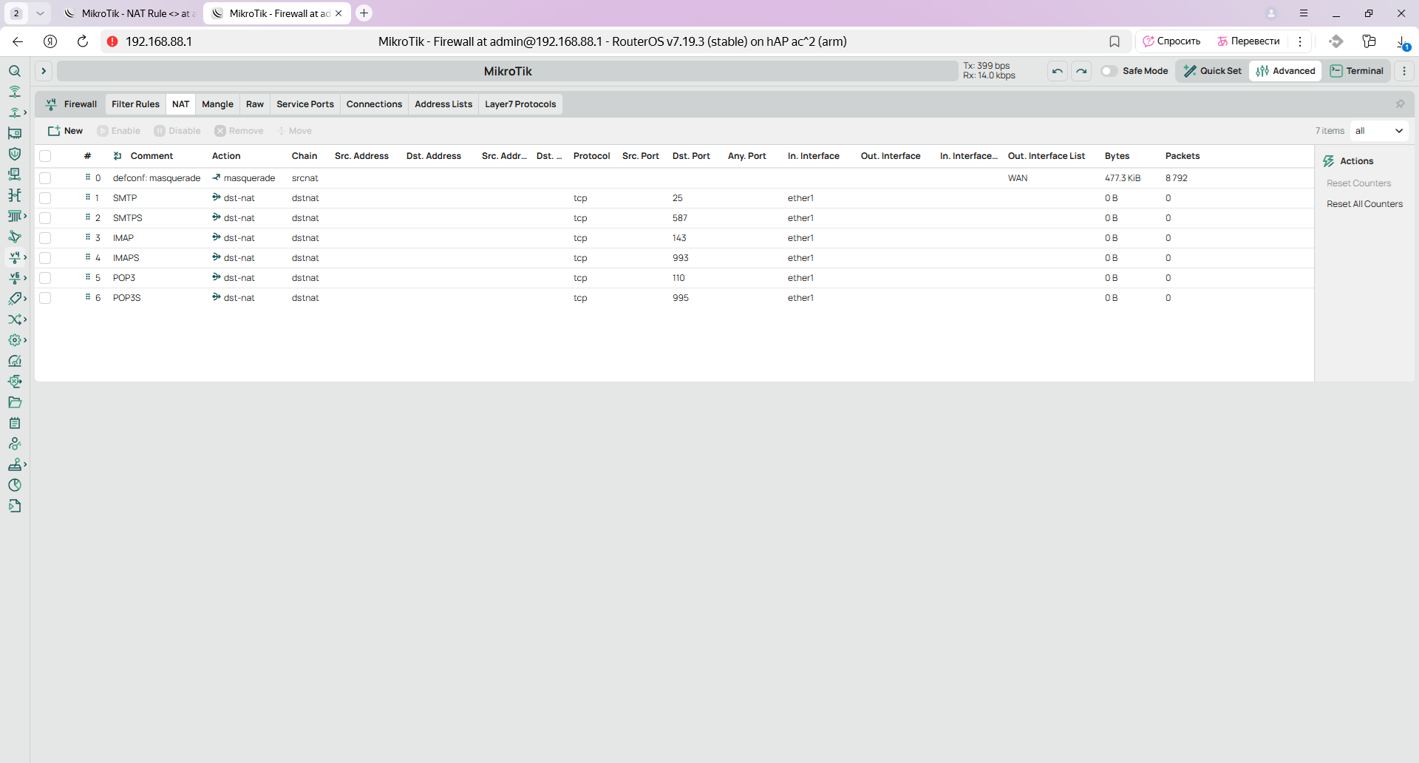Open the WireGuard shield sidebar icon
Viewport: 1419px width, 763px height.
(14, 154)
